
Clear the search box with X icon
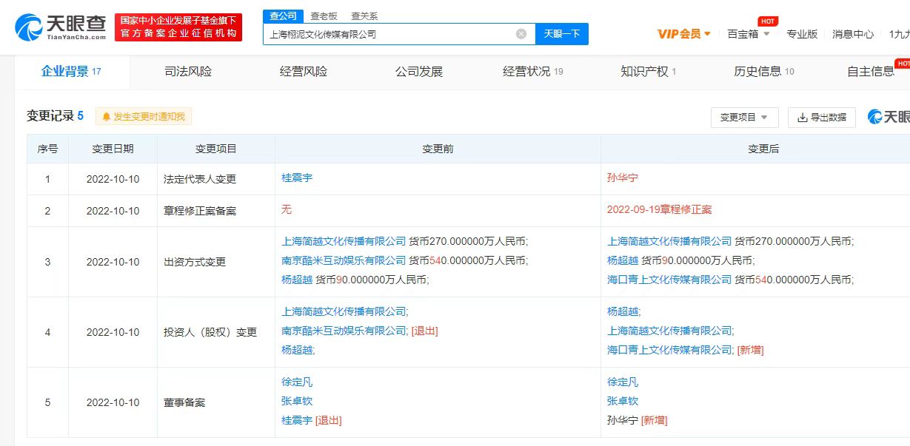521,34
